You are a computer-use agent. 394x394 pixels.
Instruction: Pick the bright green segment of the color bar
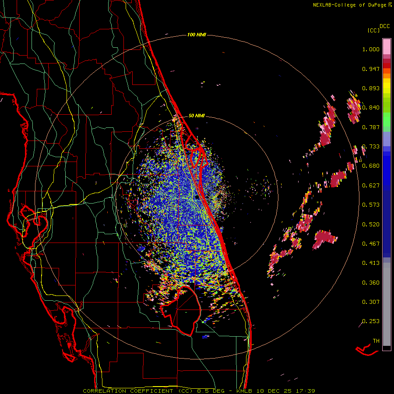(387, 120)
